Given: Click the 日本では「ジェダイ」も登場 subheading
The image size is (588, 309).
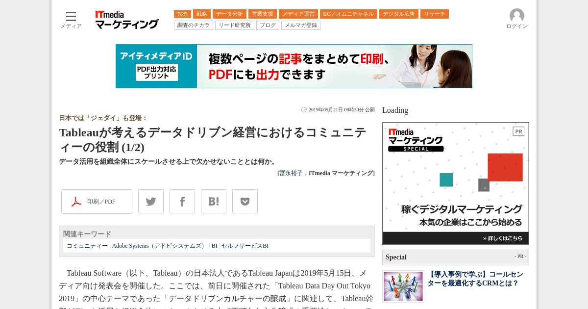Looking at the screenshot, I should (x=103, y=118).
